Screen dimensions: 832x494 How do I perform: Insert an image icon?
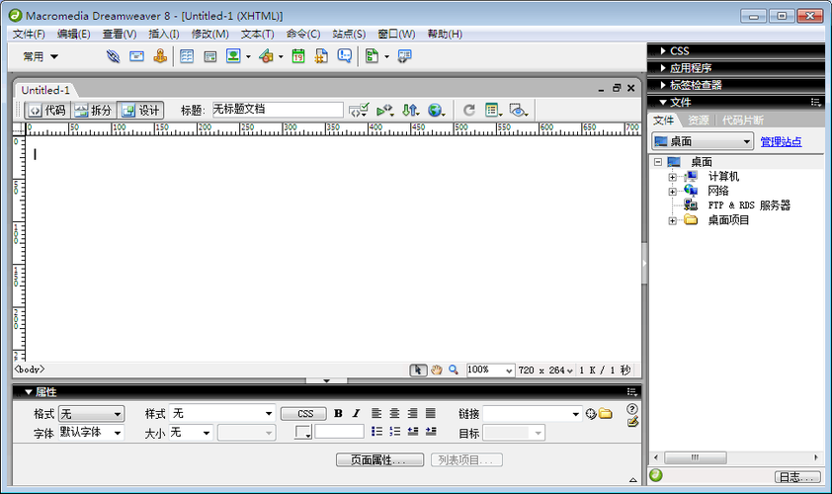click(233, 55)
